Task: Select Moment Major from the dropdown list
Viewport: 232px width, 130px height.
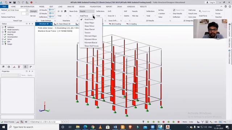Action: click(91, 36)
